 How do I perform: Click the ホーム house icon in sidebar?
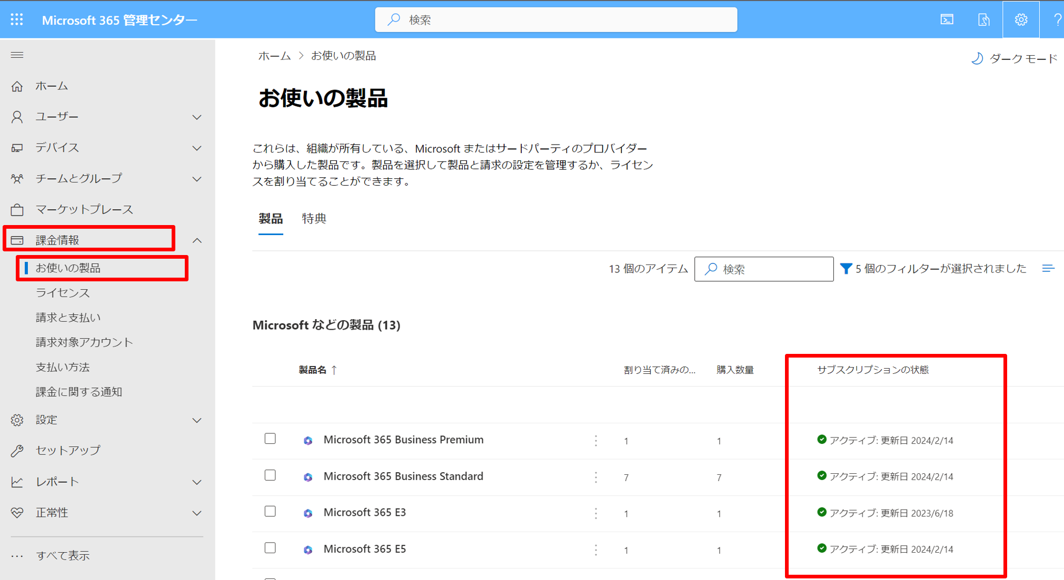click(x=17, y=86)
